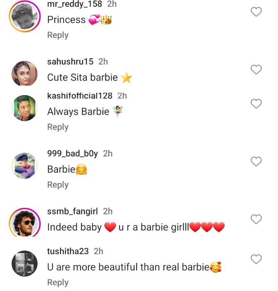
Task: Open mr_reddy_158's profile picture
Action: (24, 17)
